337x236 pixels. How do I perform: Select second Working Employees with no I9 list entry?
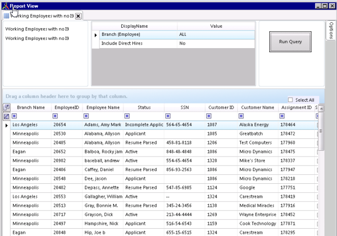pos(37,39)
